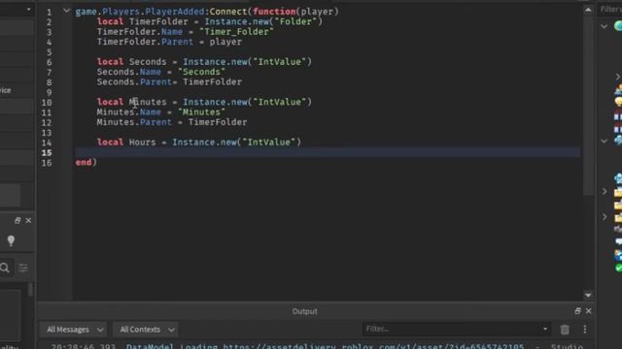The width and height of the screenshot is (622, 349).
Task: Open the Output three-dot options menu
Action: [585, 330]
